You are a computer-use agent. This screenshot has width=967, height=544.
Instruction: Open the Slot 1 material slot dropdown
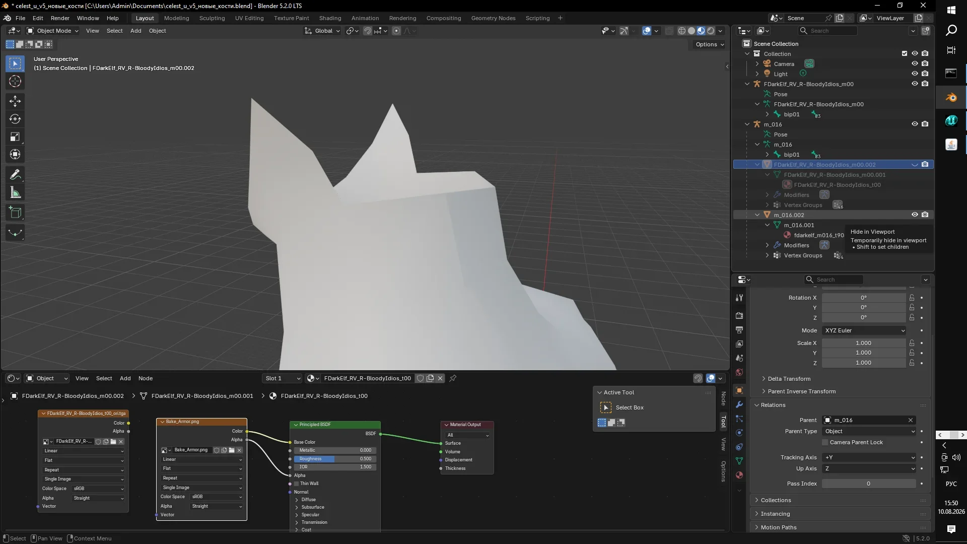tap(282, 378)
